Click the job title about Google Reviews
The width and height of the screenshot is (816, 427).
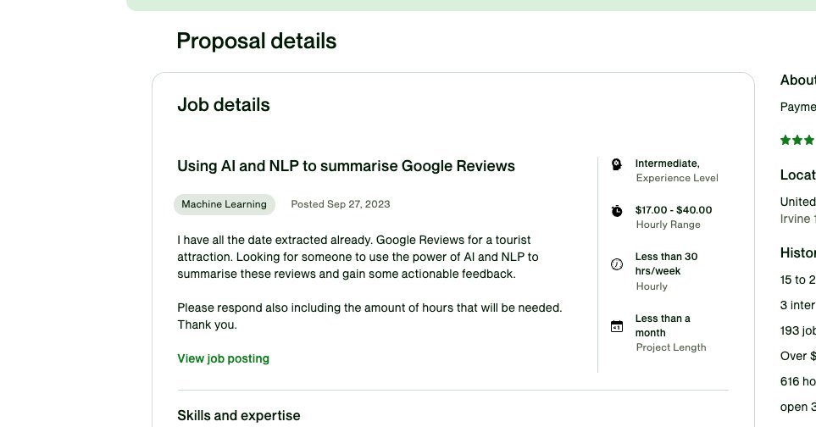(346, 166)
